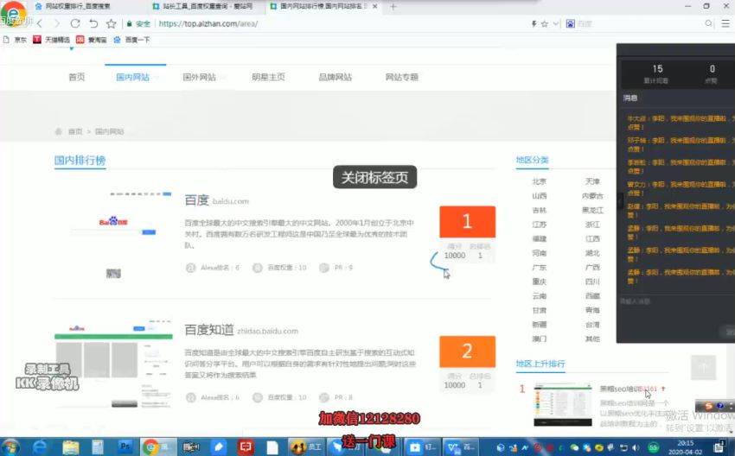Screen dimensions: 735x456
Task: Open a new tab with the plus button
Action: (393, 7)
